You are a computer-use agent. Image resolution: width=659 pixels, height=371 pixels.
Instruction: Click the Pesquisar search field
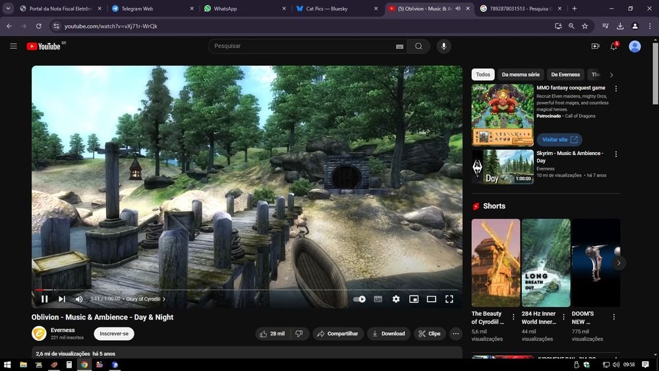pyautogui.click(x=302, y=46)
